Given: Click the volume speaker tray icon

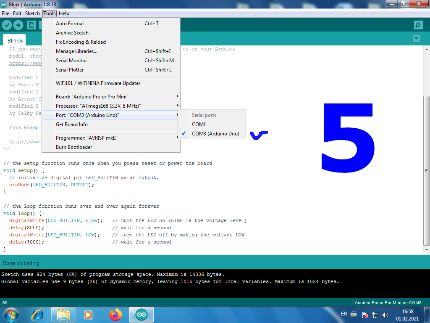Looking at the screenshot, I should click(x=385, y=315).
